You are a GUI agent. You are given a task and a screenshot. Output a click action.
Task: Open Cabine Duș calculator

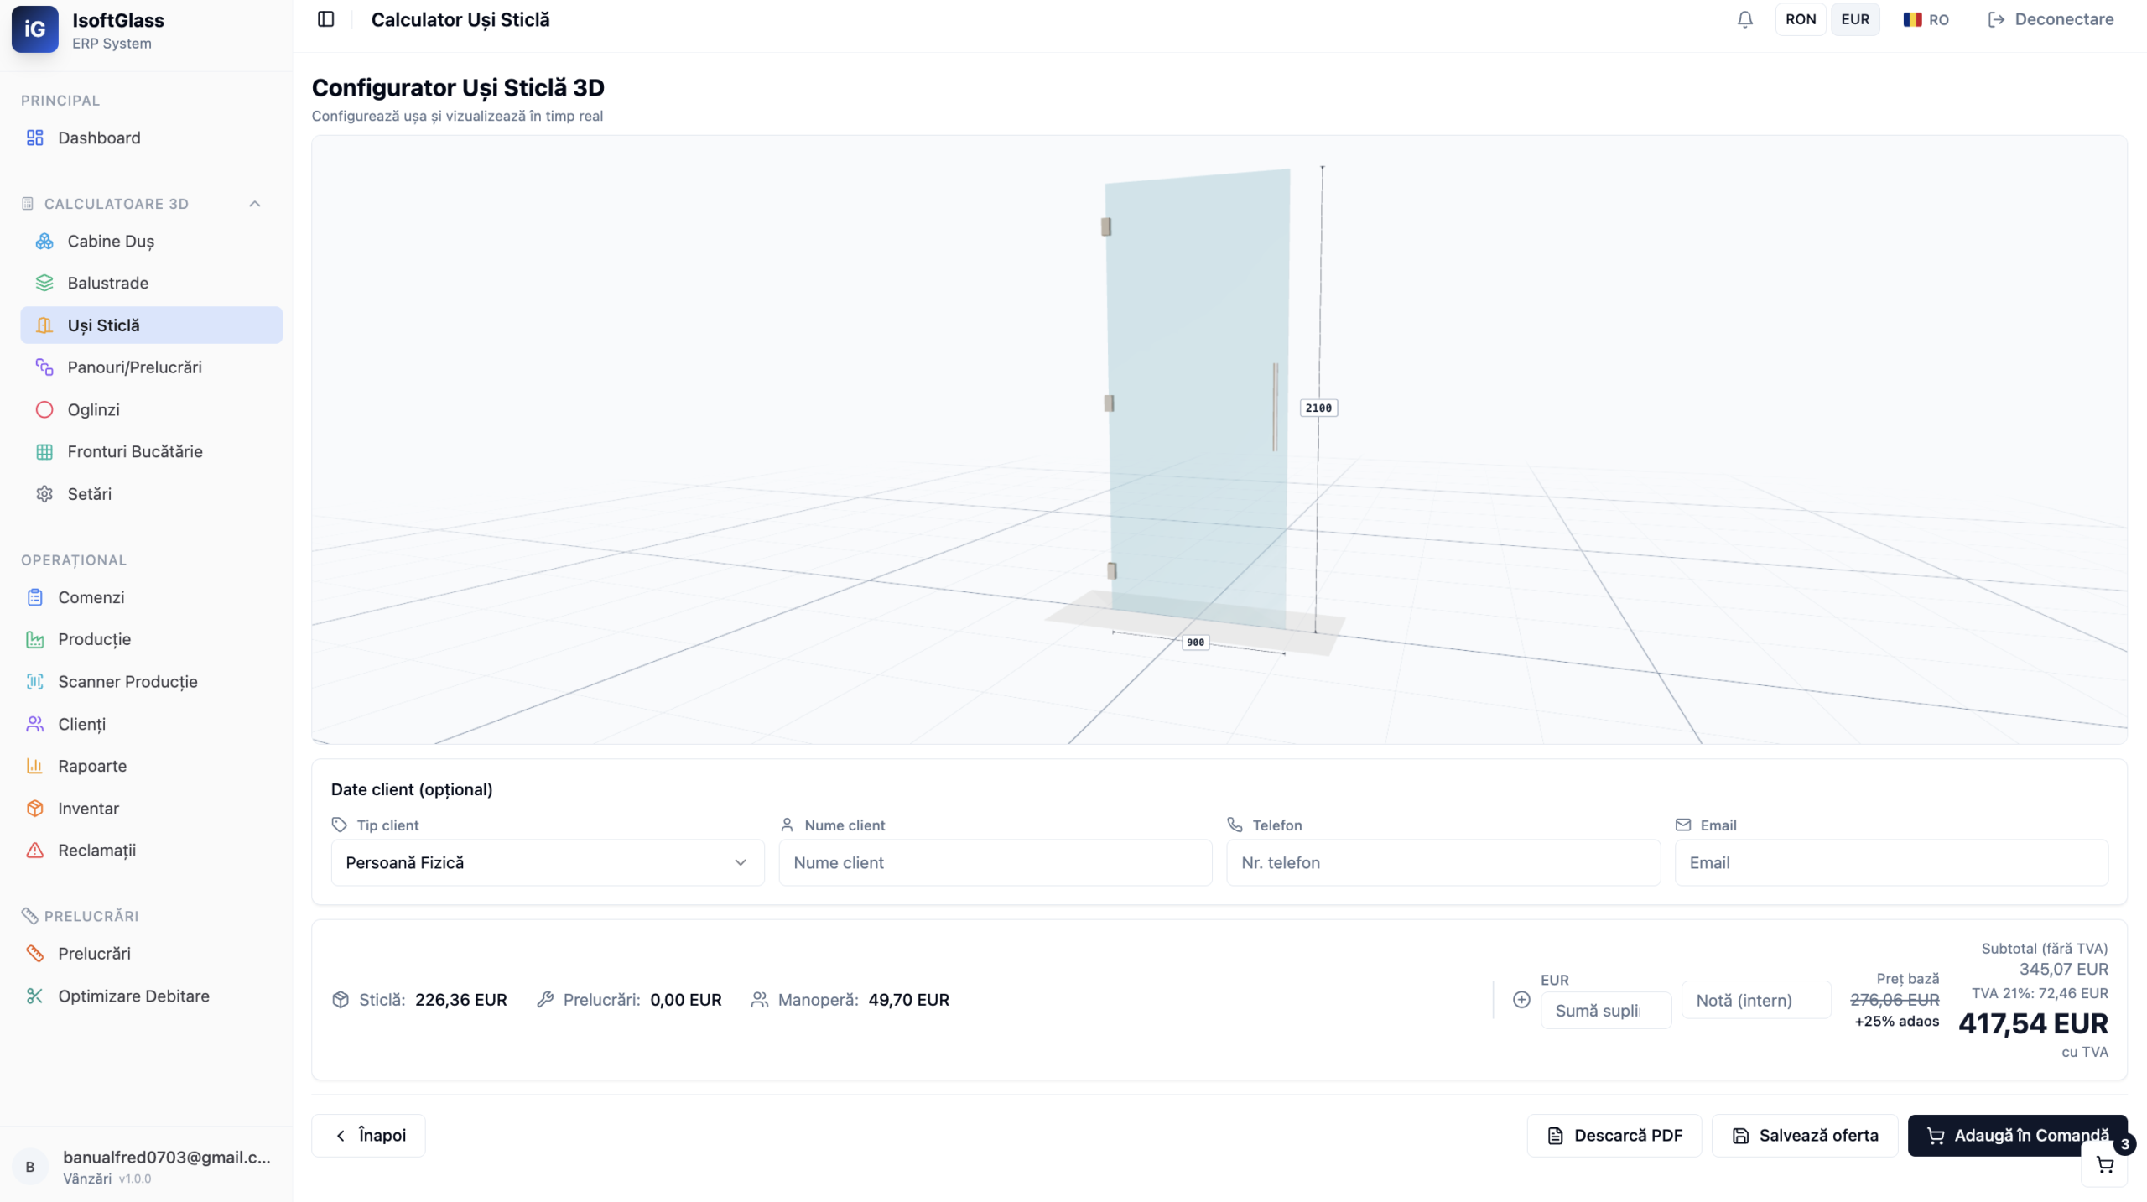[111, 242]
